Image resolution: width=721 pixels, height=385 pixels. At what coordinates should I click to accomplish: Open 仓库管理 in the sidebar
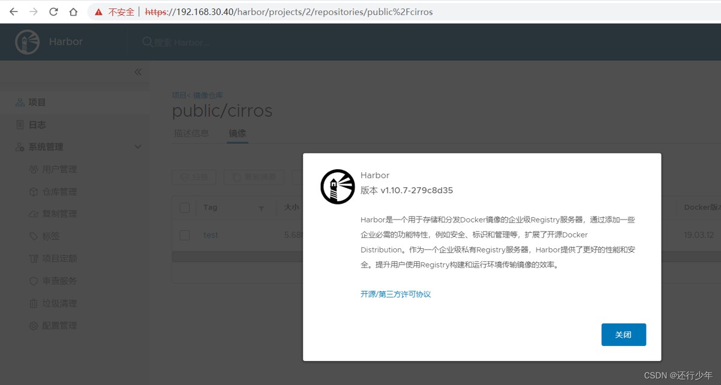59,192
